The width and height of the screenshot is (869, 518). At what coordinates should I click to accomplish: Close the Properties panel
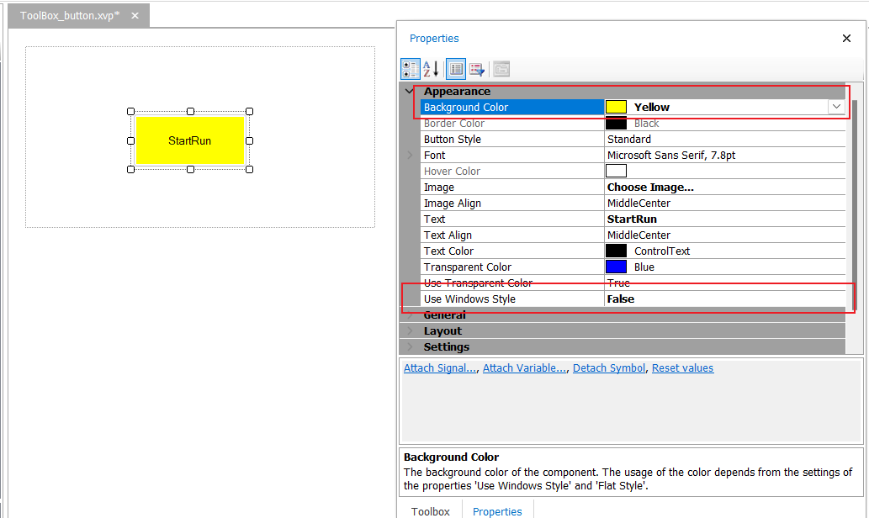tap(846, 38)
